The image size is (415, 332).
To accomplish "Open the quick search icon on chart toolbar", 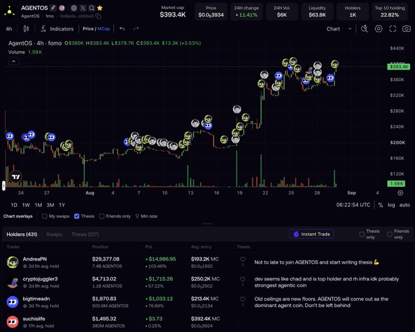I will (x=364, y=29).
